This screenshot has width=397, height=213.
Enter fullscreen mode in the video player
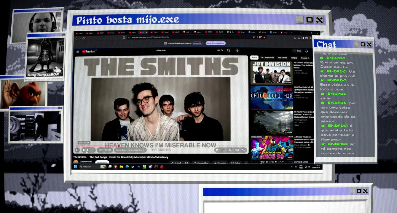pos(243,150)
